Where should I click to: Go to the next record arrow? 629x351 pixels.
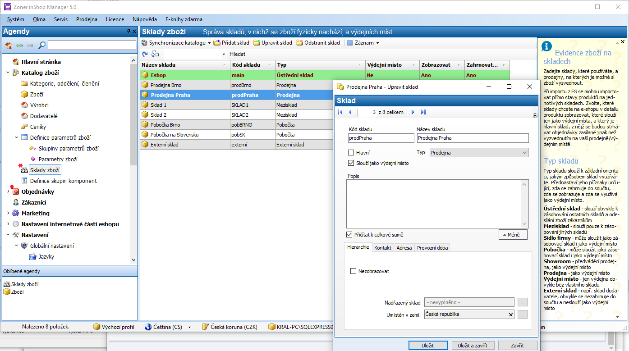pos(413,112)
